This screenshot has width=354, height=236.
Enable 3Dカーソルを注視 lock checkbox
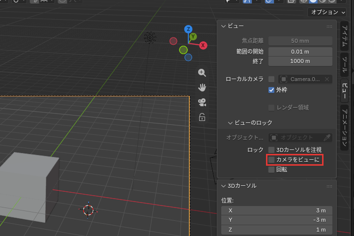[271, 150]
